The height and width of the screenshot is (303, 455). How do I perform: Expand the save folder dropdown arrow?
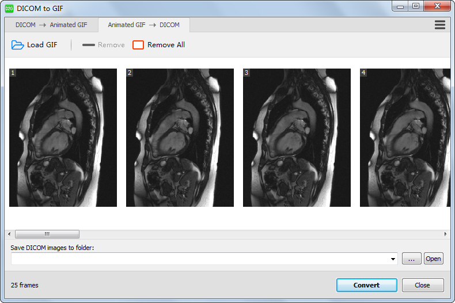point(393,259)
